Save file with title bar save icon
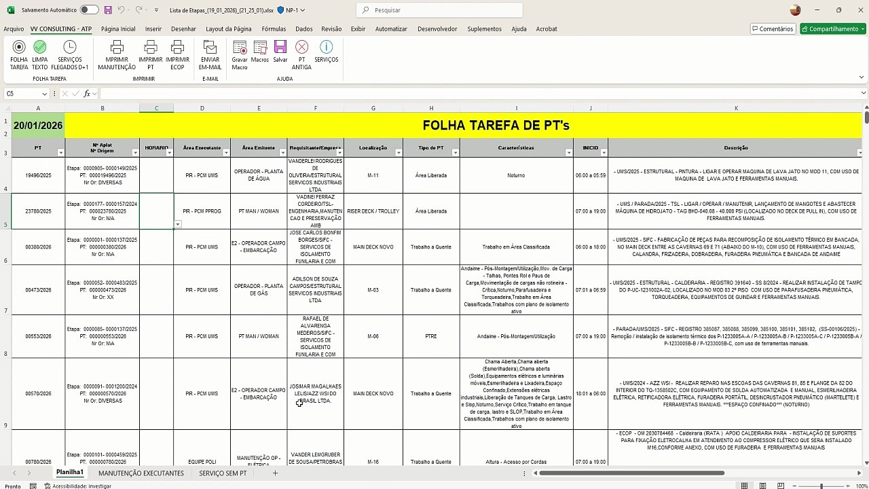This screenshot has height=489, width=869. 108,10
